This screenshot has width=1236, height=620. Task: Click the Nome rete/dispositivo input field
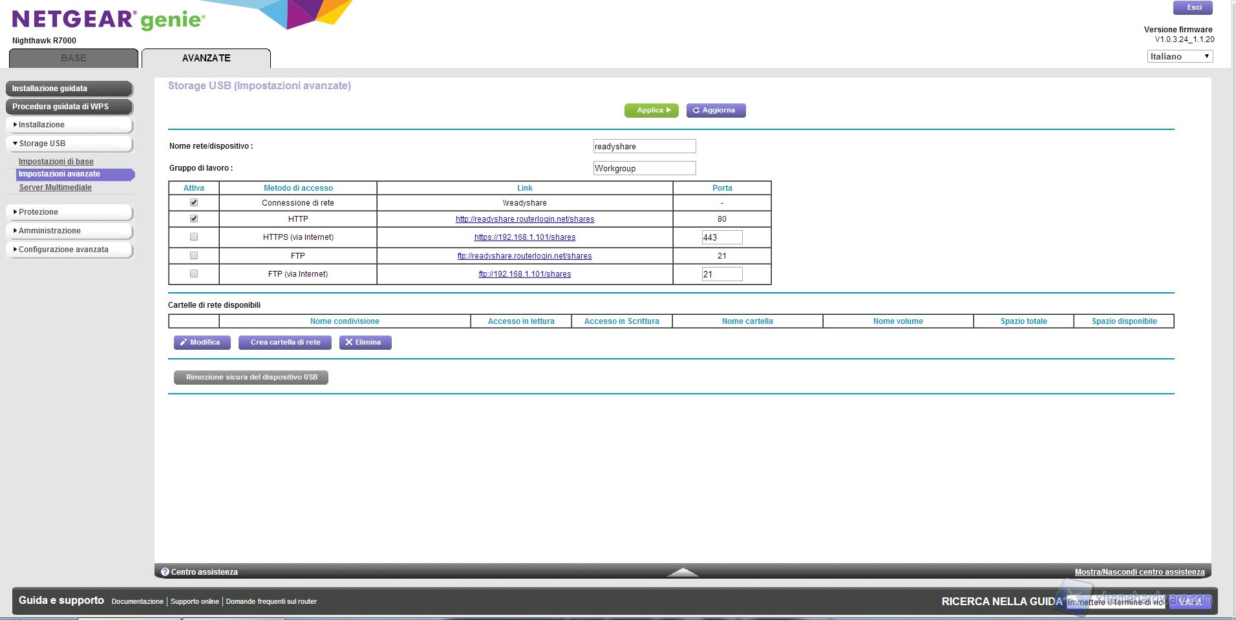click(644, 147)
